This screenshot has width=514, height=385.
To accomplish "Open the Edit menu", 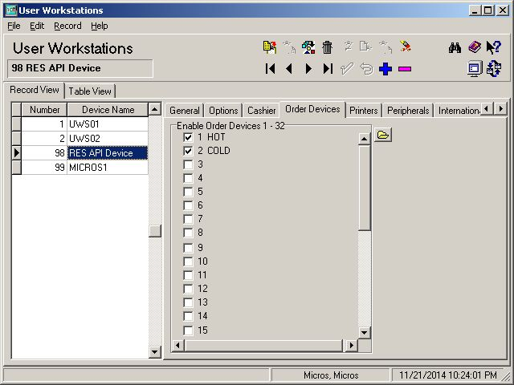I will coord(37,26).
